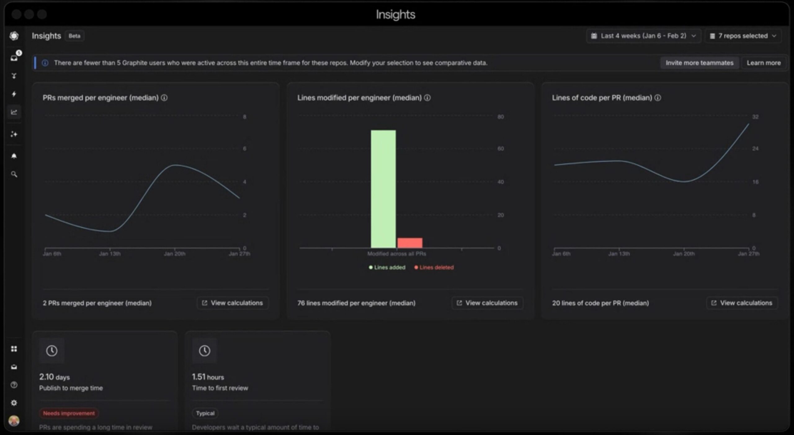This screenshot has width=794, height=435.
Task: Click the Learn more button
Action: [x=764, y=63]
